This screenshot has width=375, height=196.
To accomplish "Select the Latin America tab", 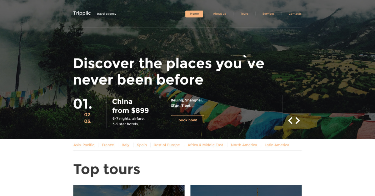I will (x=277, y=145).
